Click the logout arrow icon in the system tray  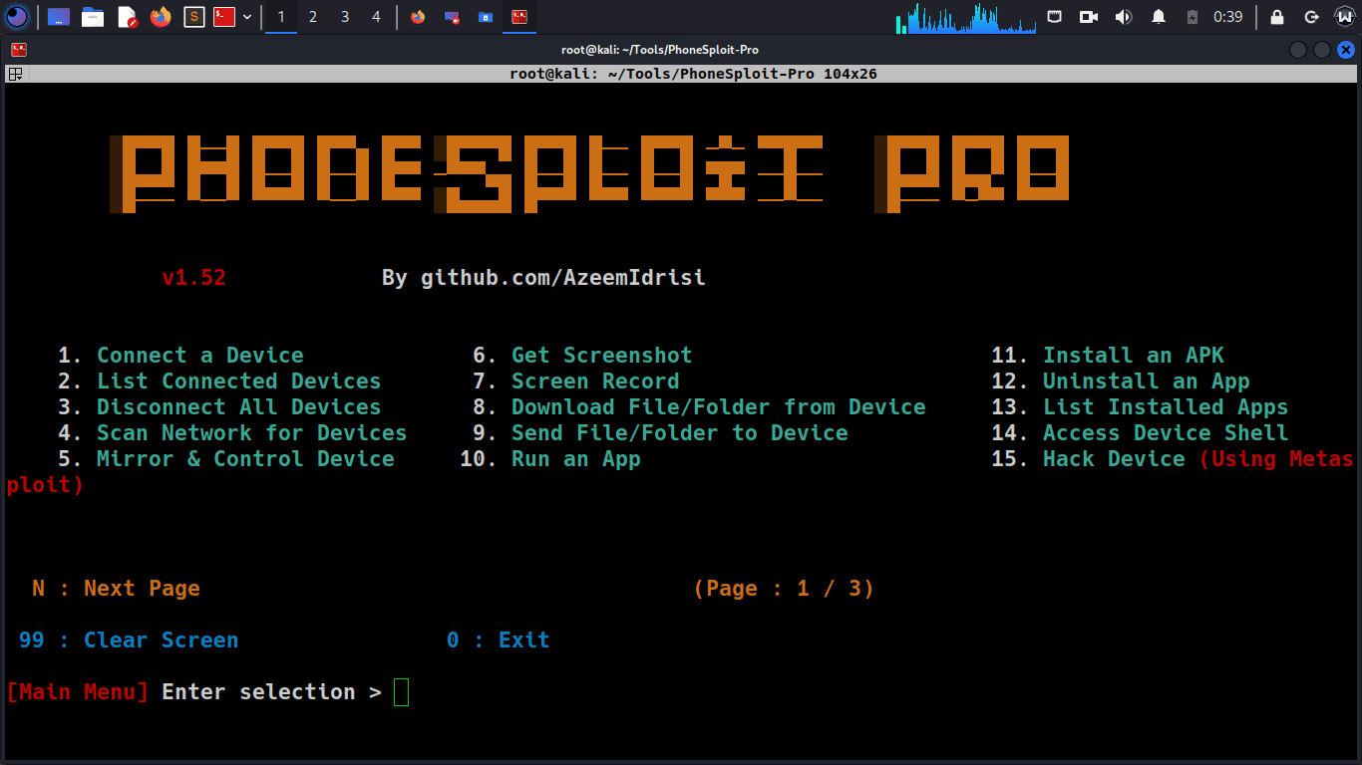click(1310, 16)
